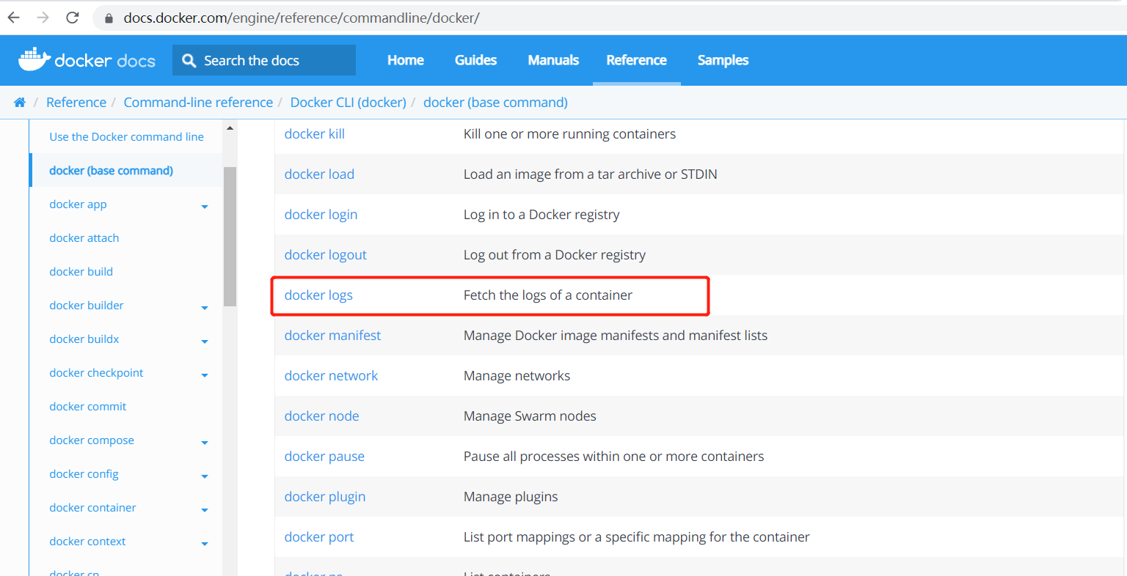
Task: Expand the docker buildx sidebar entry
Action: [205, 341]
